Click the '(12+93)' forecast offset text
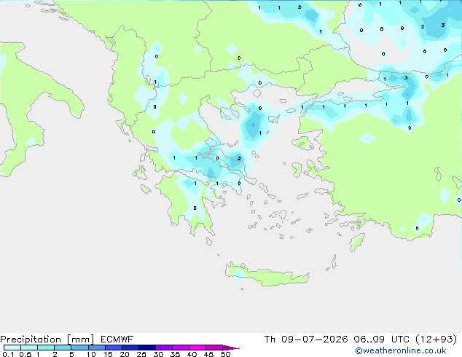Viewport: 462px width, 357px height. coord(436,340)
